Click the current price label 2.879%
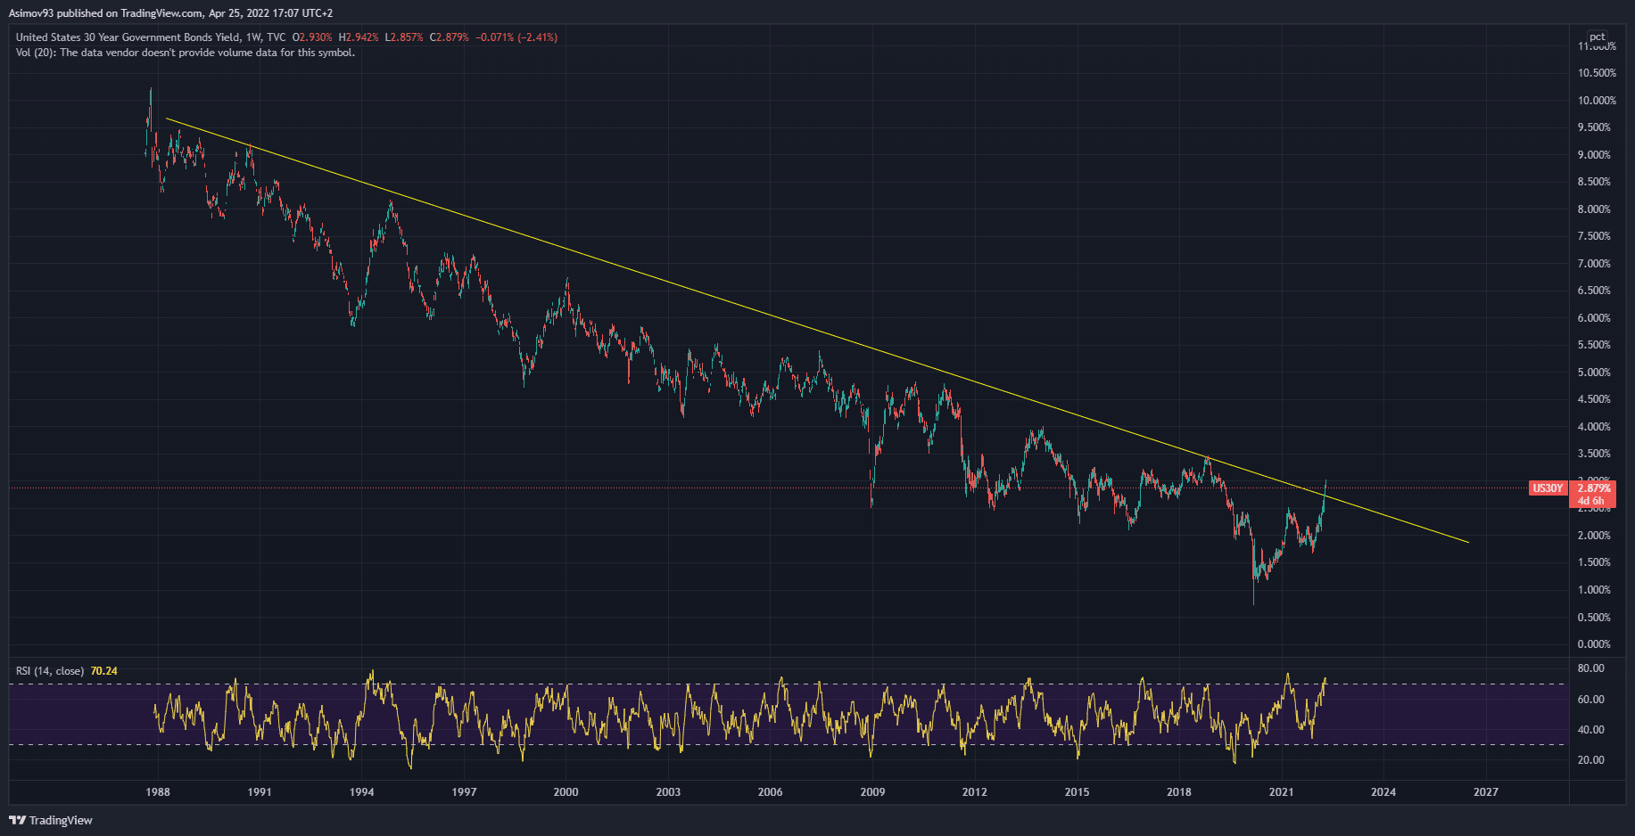This screenshot has height=836, width=1635. coord(1593,488)
